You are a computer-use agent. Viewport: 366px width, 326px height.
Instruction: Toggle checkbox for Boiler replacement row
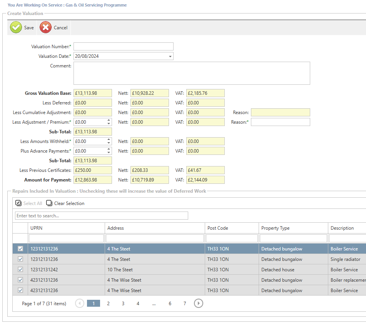pyautogui.click(x=20, y=280)
